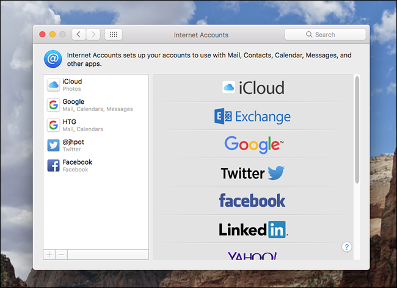The image size is (397, 288).
Task: Choose iCloud as account type
Action: (x=253, y=88)
